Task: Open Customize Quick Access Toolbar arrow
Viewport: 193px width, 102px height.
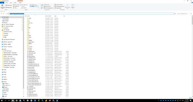Action: 4,11
